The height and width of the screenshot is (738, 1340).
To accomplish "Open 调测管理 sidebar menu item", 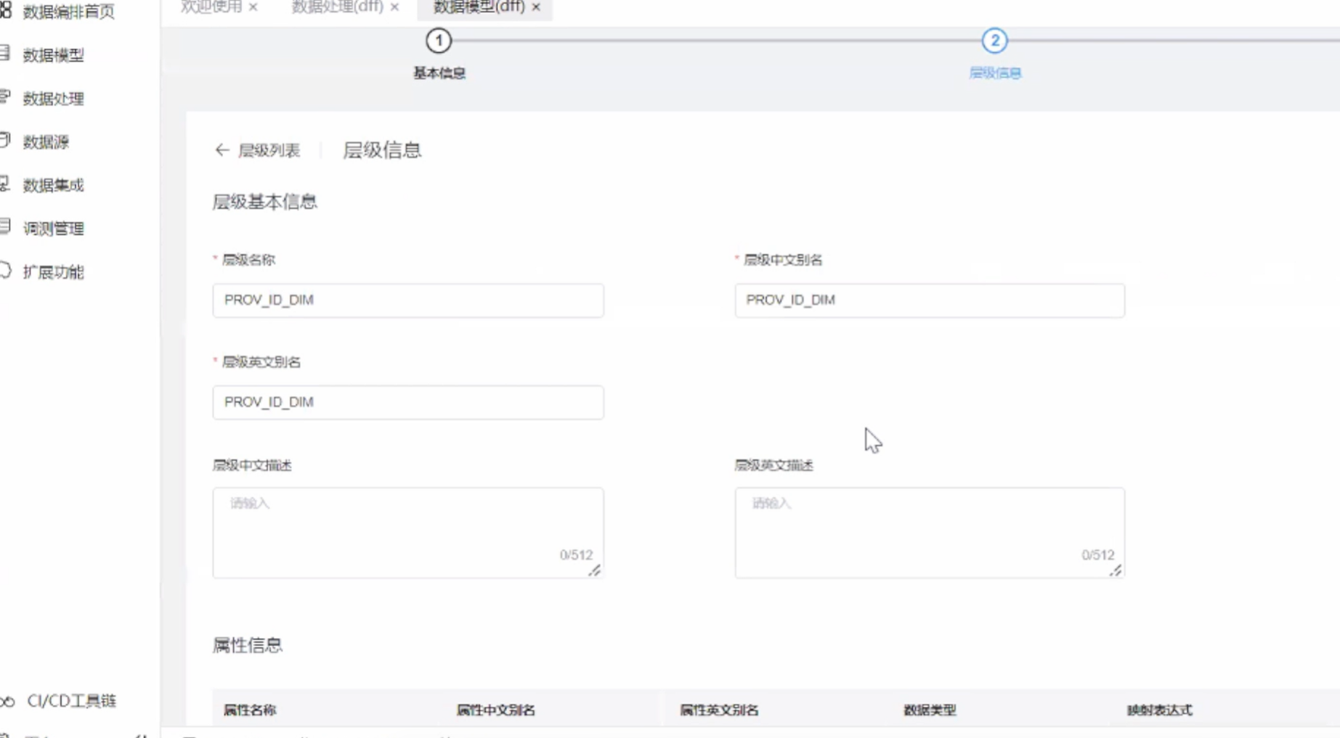I will [53, 229].
